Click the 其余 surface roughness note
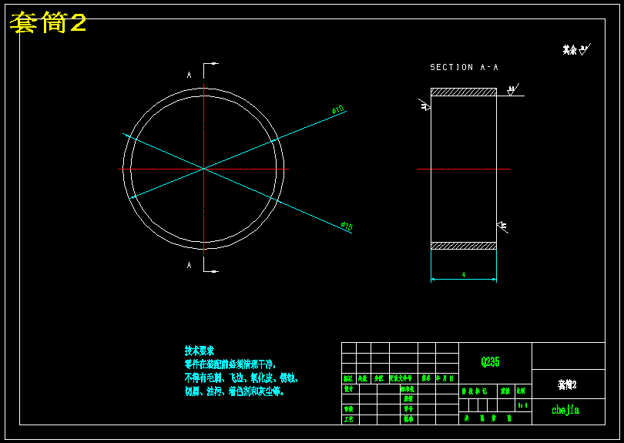The height and width of the screenshot is (443, 624). pos(577,49)
